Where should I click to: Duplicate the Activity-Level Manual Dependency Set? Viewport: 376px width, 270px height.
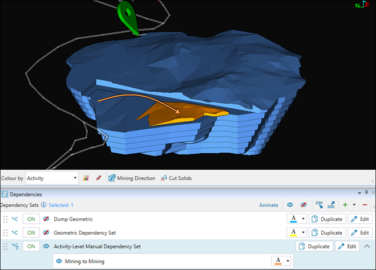click(314, 246)
